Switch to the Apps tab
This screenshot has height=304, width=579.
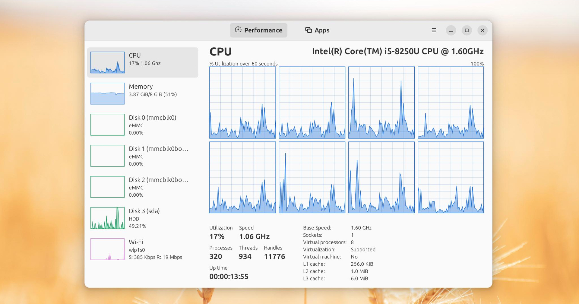pyautogui.click(x=317, y=30)
